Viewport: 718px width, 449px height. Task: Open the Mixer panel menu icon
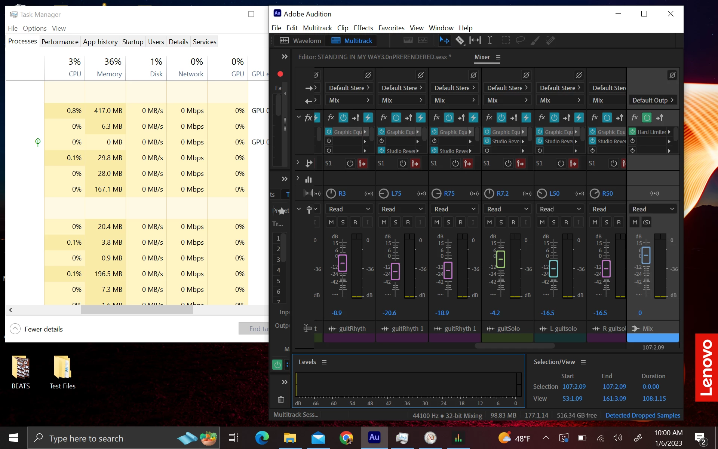[498, 57]
